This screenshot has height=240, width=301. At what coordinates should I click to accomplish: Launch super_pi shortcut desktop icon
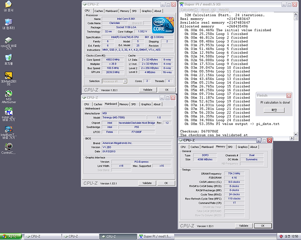point(8,114)
